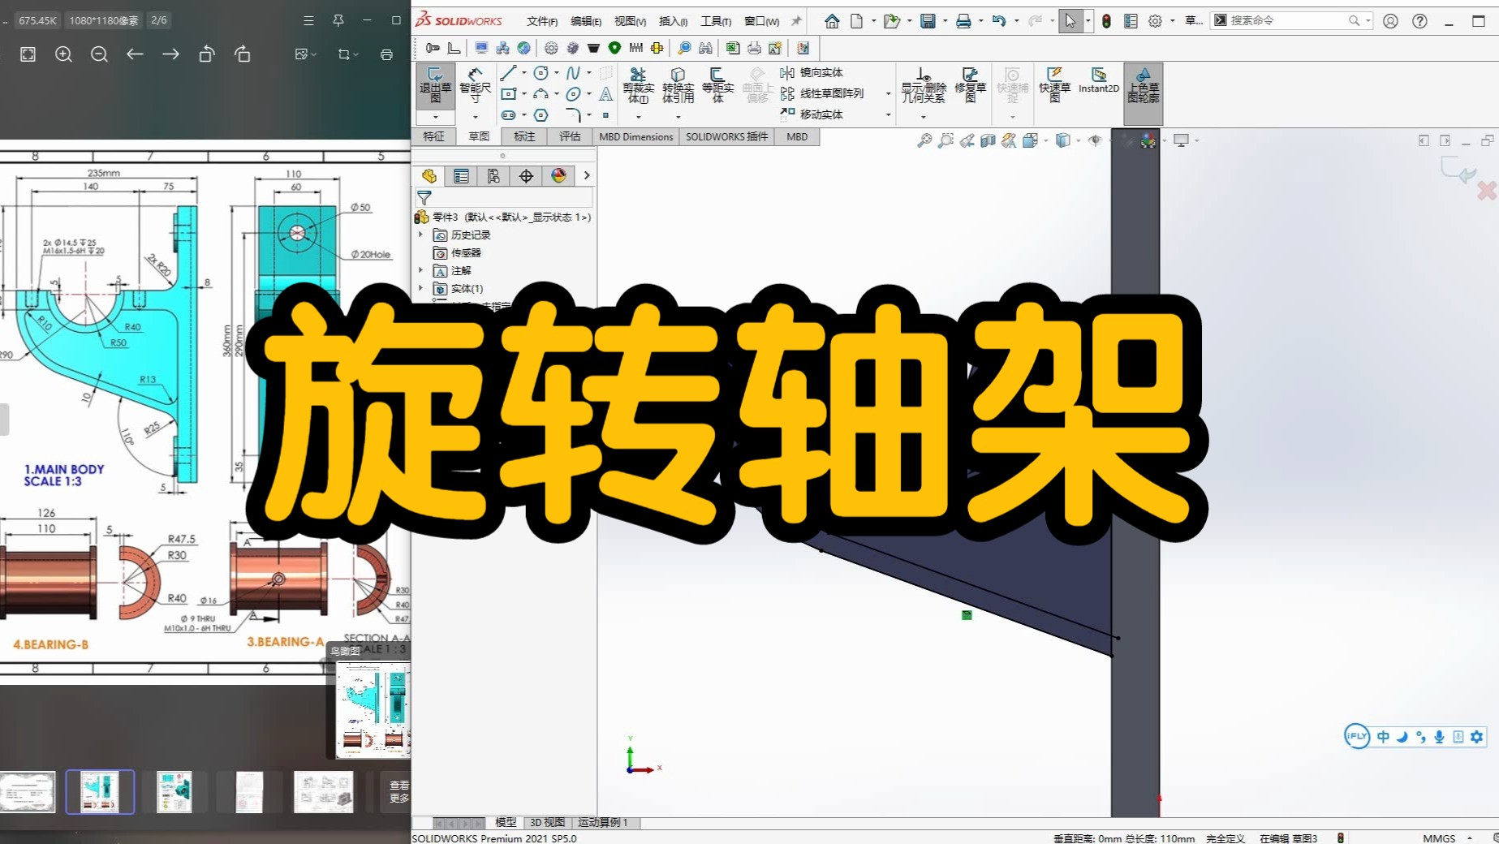Select the Line sketch tool

coord(508,73)
